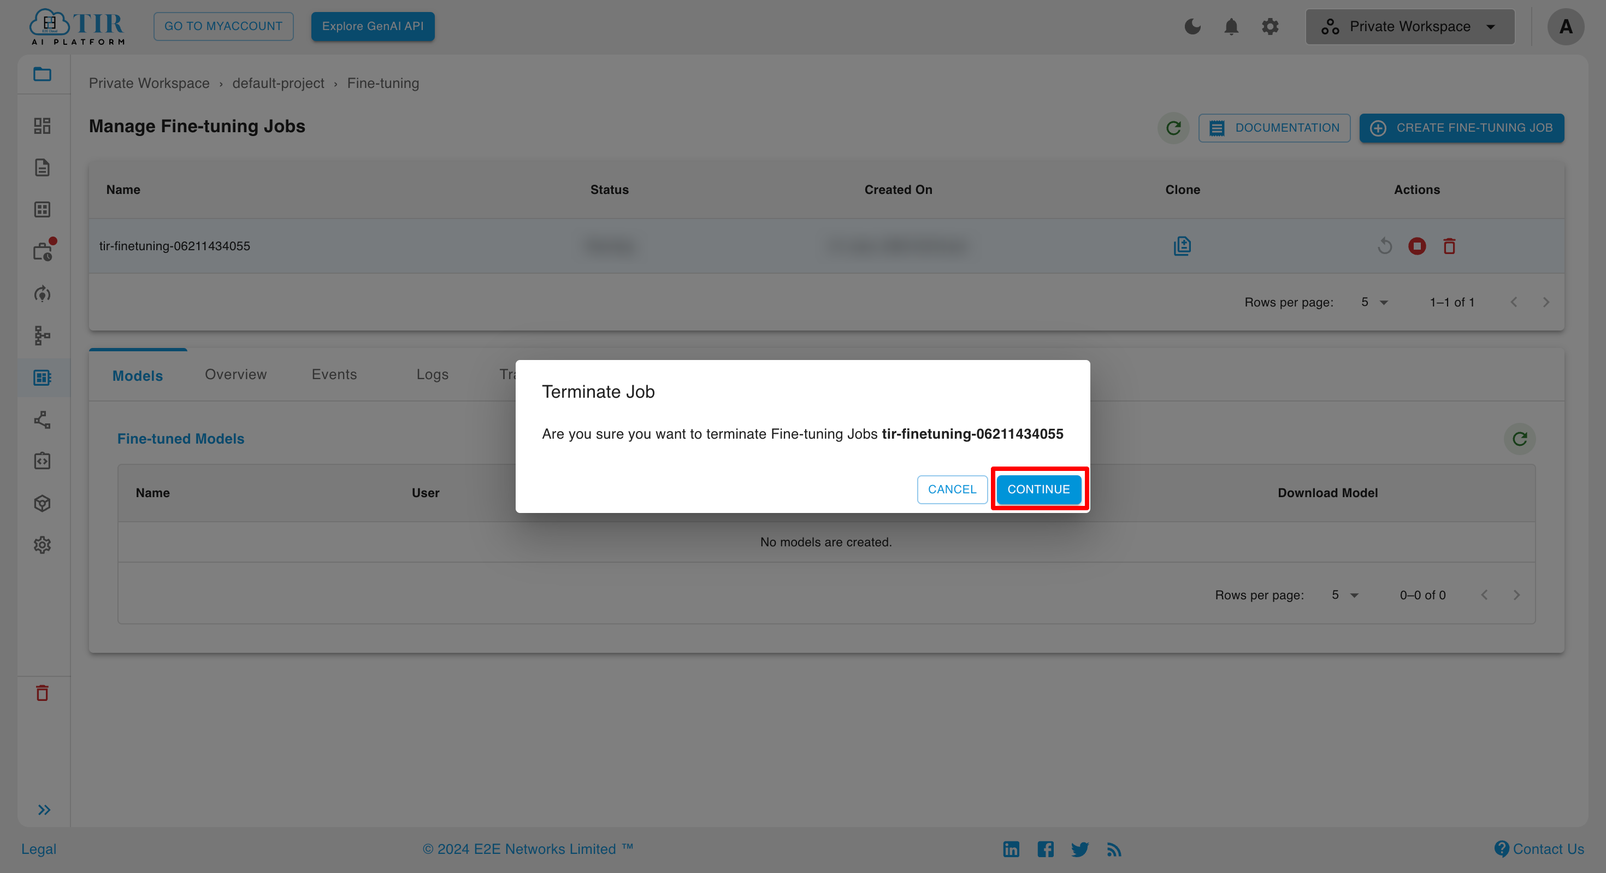Screen dimensions: 1606x873
Task: Click next page arrow in jobs table pagination
Action: click(1545, 301)
